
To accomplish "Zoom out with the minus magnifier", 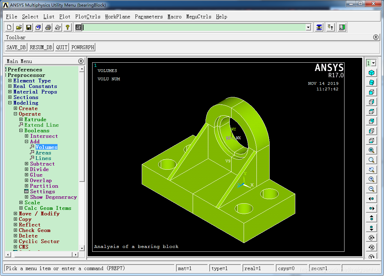I will [x=372, y=189].
